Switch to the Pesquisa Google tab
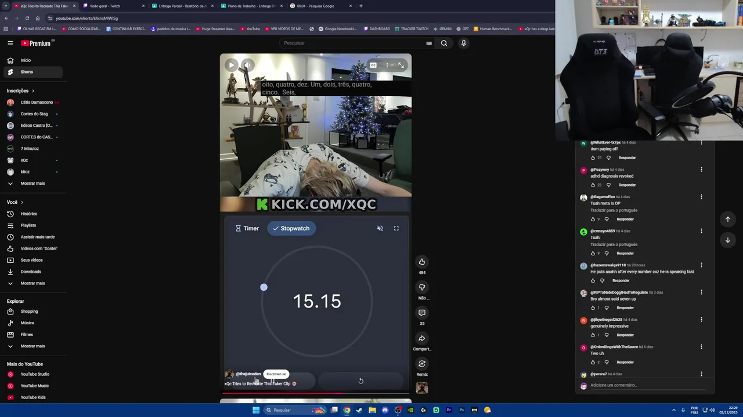Image resolution: width=743 pixels, height=417 pixels. [x=321, y=6]
